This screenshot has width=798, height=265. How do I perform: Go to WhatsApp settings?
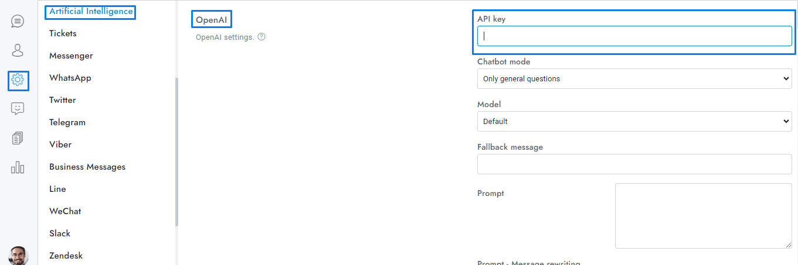(x=70, y=78)
